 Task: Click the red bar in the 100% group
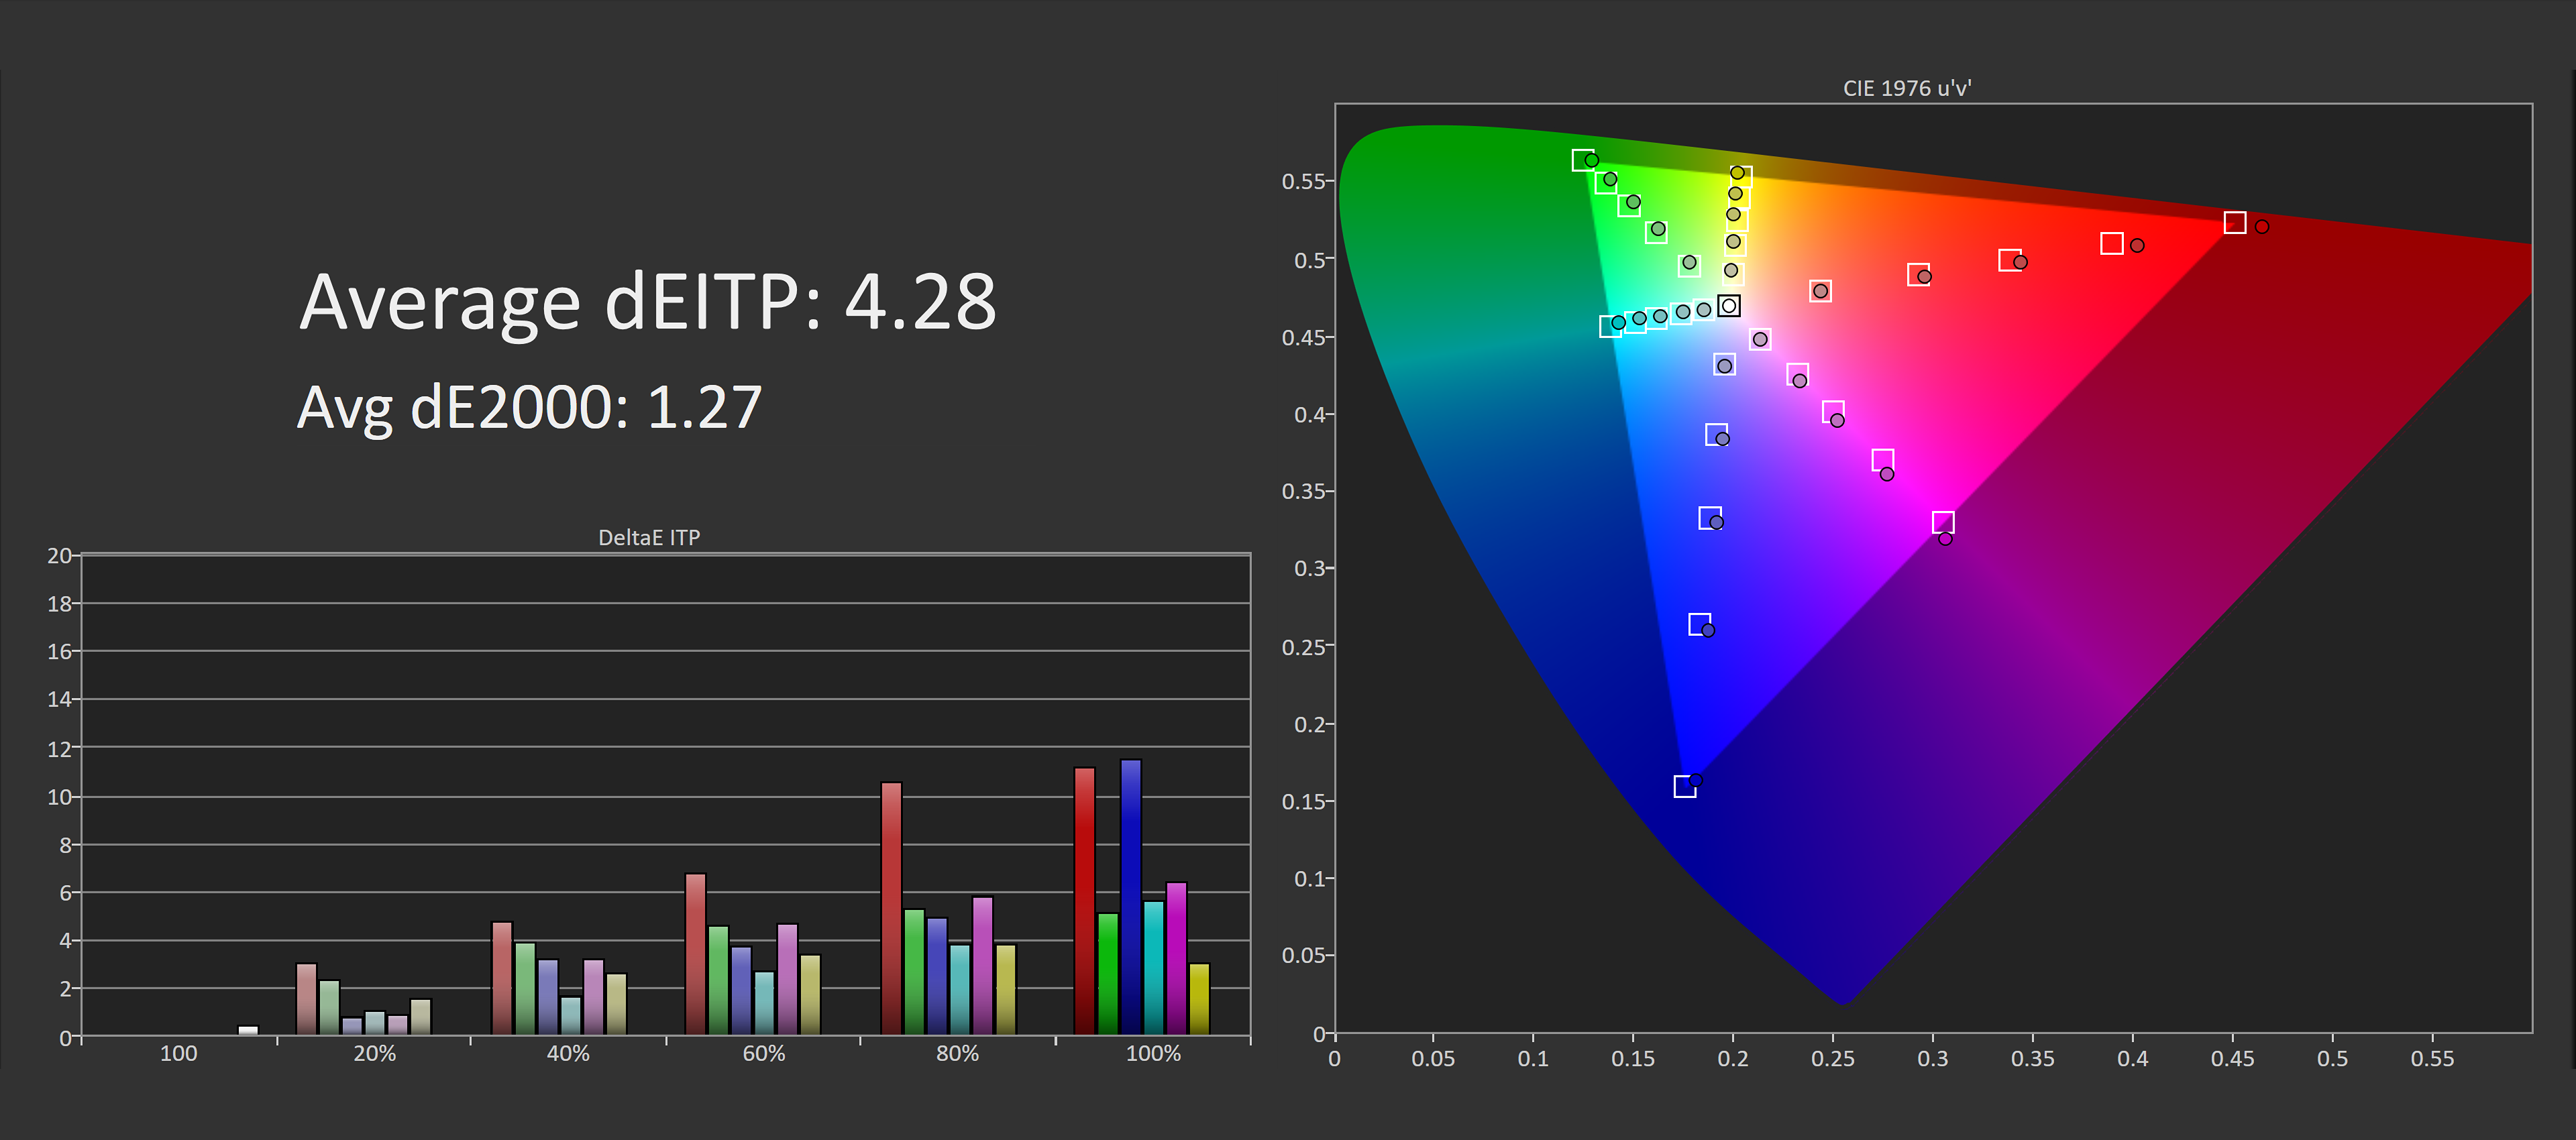click(1084, 901)
